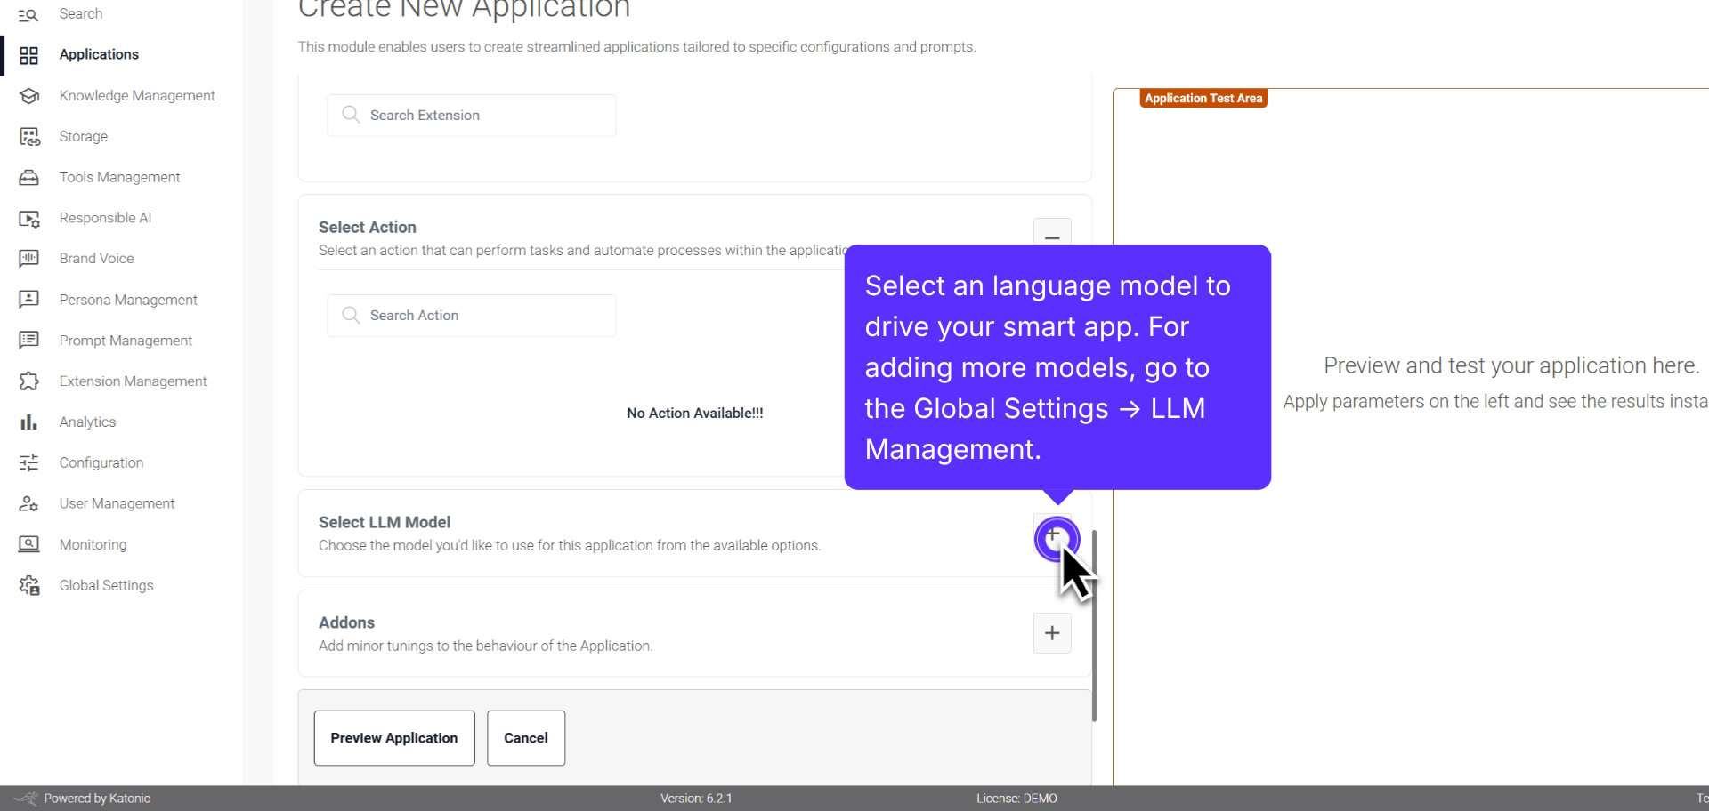This screenshot has width=1709, height=811.
Task: Click inside the Search Extension field
Action: 471,115
